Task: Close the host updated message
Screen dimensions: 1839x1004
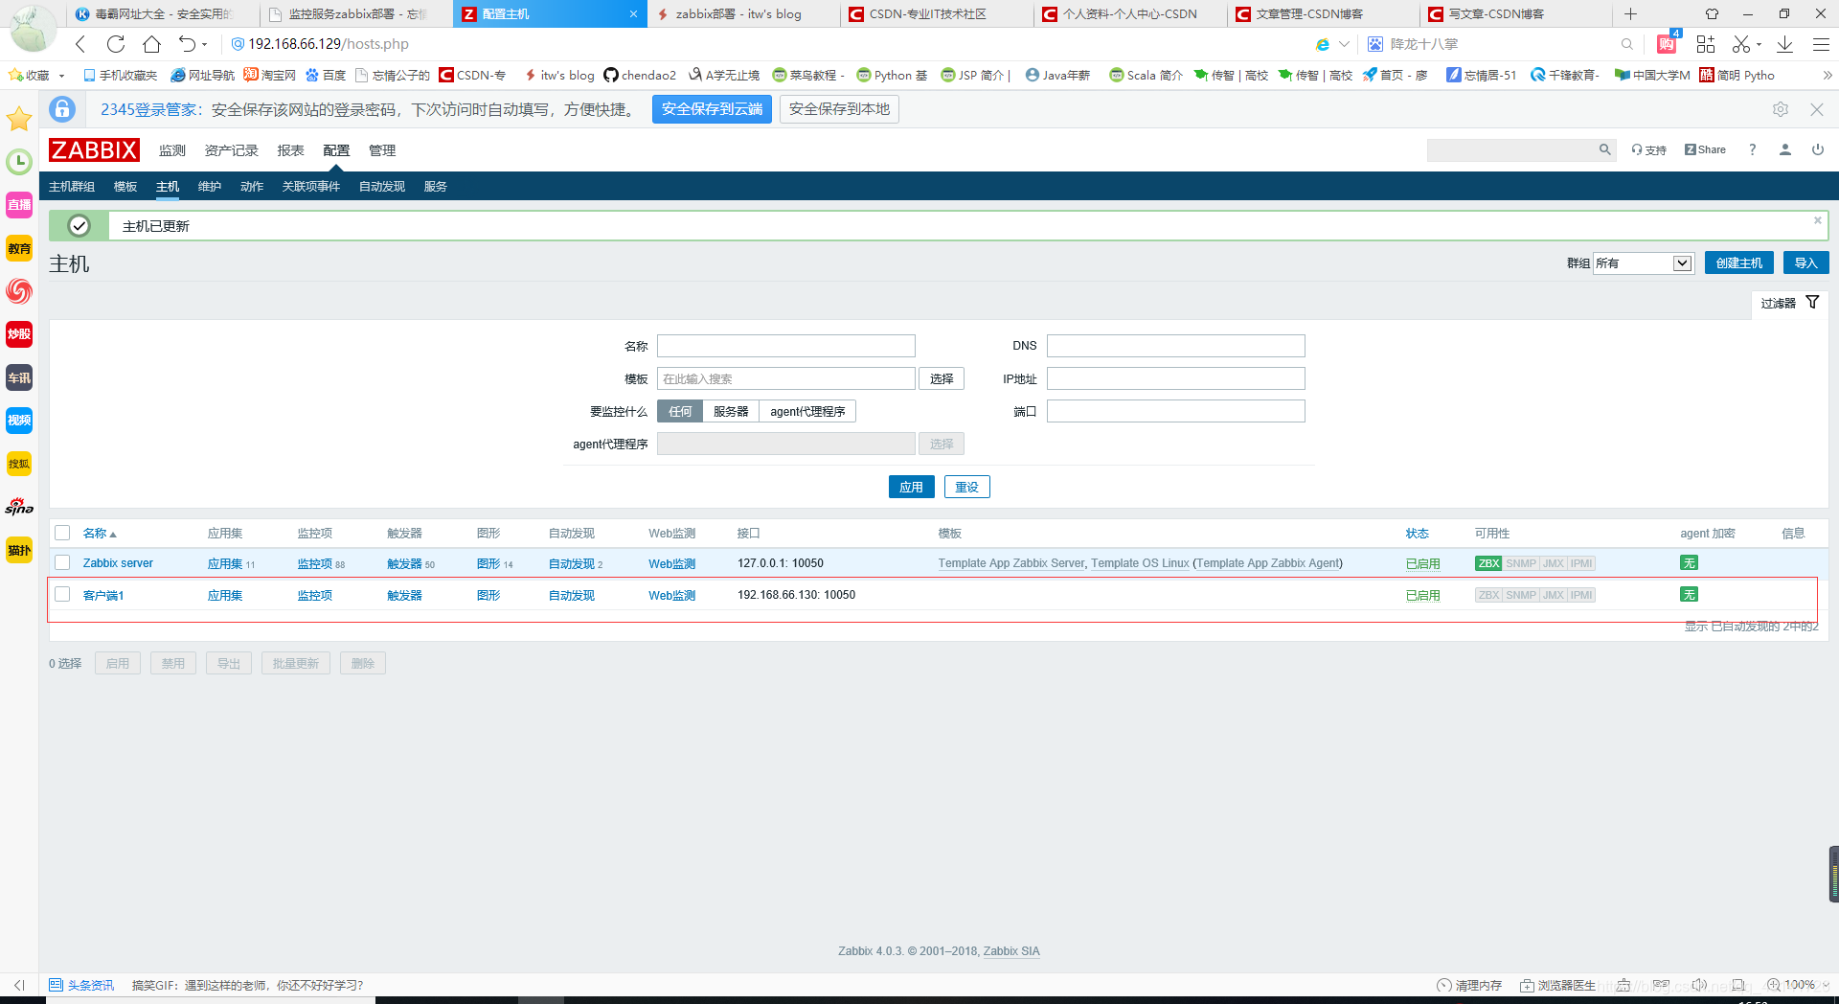Action: click(x=1817, y=220)
